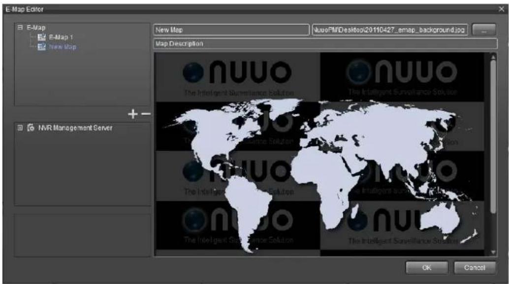Screen dimensions: 509x284
Task: Click the minus icon to remove map
Action: 146,114
